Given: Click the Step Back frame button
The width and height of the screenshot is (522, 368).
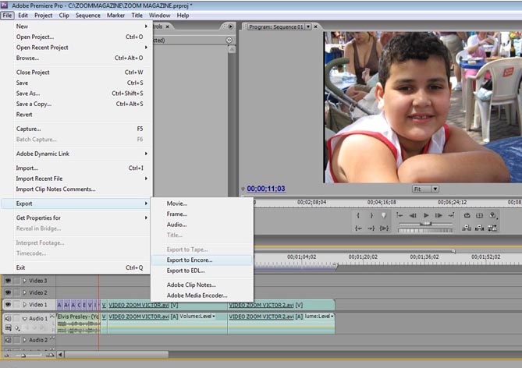Looking at the screenshot, I should point(413,215).
